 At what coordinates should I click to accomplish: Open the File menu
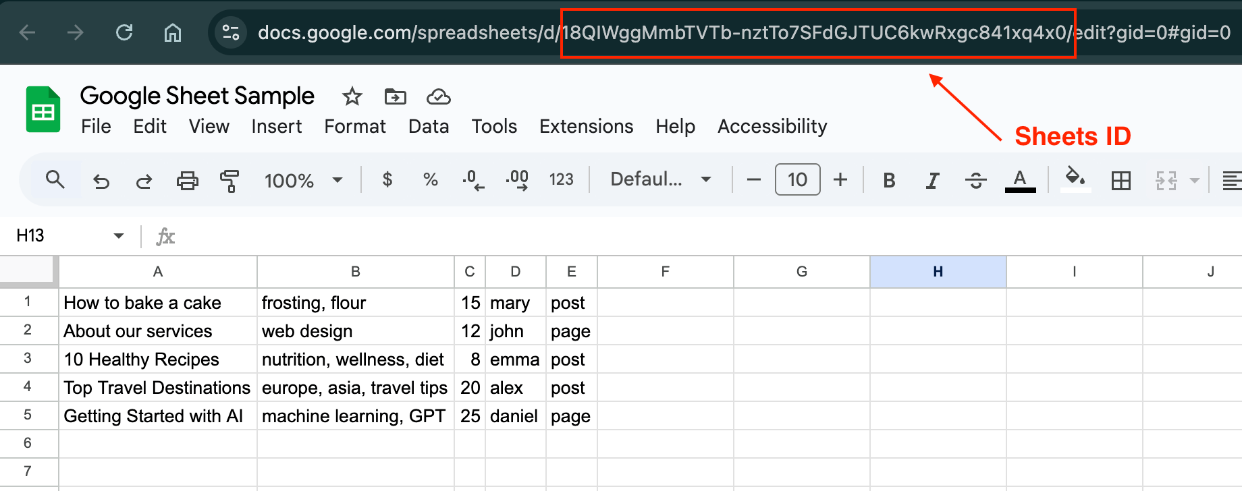(x=96, y=126)
